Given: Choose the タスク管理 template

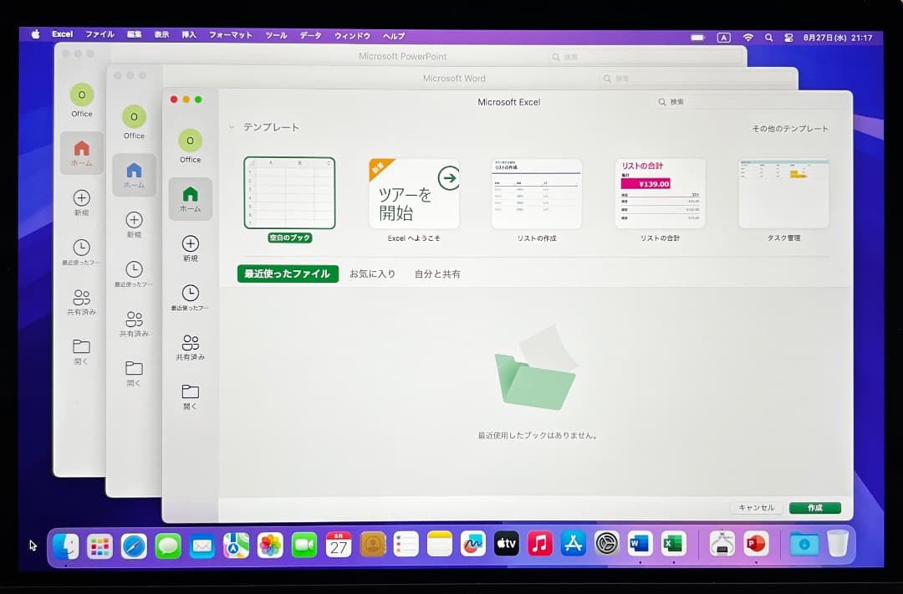Looking at the screenshot, I should (x=783, y=192).
